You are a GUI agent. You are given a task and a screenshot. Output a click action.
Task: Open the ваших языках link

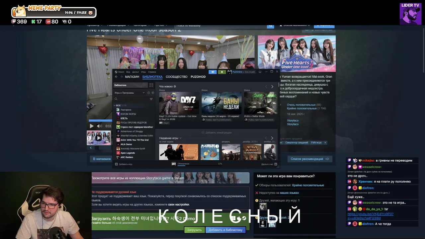click(x=289, y=193)
